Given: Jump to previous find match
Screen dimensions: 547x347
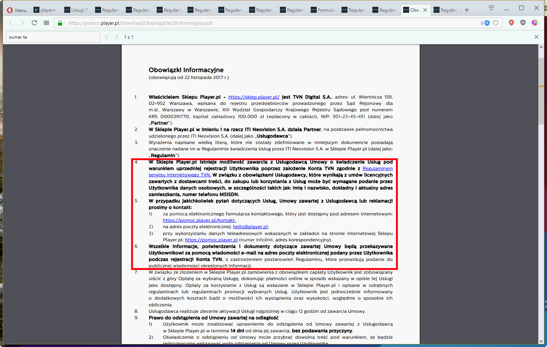Looking at the screenshot, I should click(107, 37).
